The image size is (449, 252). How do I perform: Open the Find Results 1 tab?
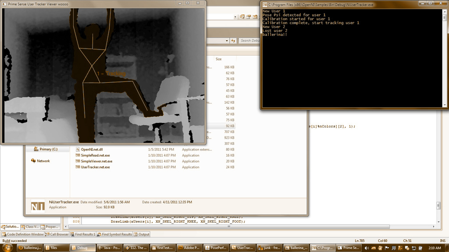[x=82, y=234]
